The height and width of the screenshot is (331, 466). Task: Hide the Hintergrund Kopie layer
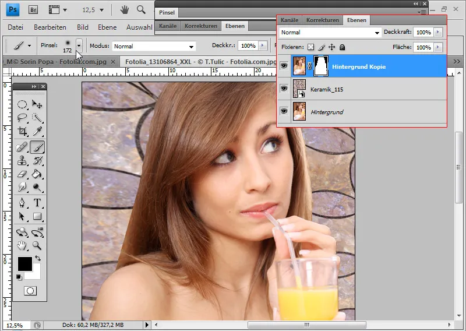point(284,66)
